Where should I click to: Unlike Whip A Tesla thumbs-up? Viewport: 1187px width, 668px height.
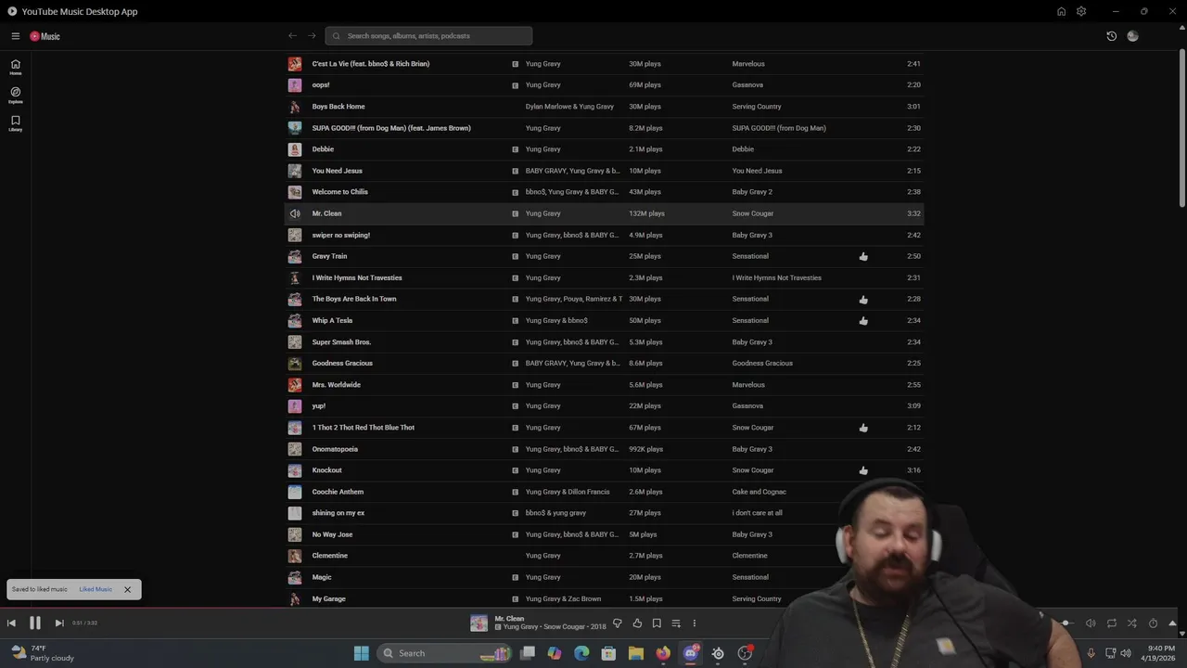[x=863, y=321]
